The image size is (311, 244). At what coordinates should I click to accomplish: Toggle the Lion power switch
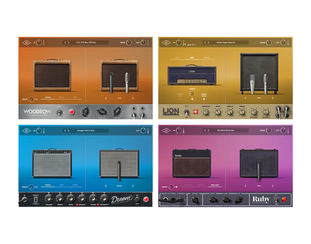[187, 113]
